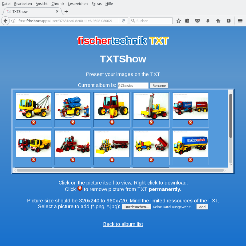
Task: Open the Chronik menu
Action: tap(58, 4)
